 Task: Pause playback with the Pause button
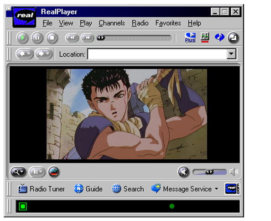click(37, 38)
